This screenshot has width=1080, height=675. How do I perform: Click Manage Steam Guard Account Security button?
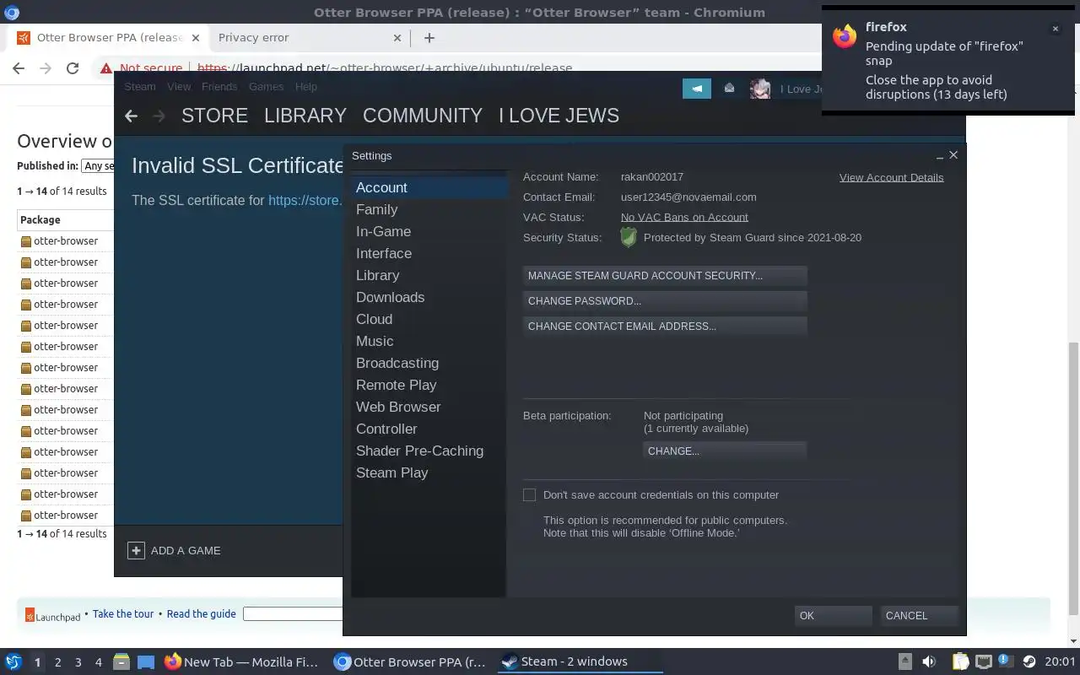pos(665,276)
